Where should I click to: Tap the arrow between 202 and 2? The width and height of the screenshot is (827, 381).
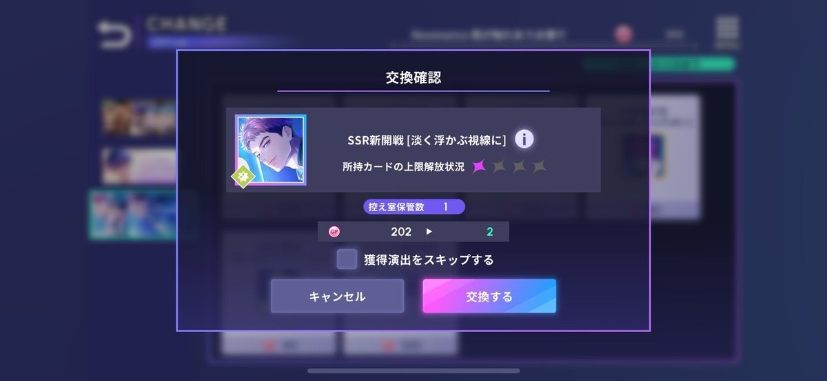(x=429, y=232)
